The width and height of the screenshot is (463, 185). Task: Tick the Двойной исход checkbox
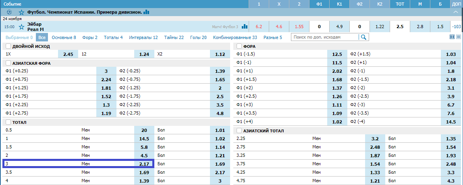[x=8, y=46]
